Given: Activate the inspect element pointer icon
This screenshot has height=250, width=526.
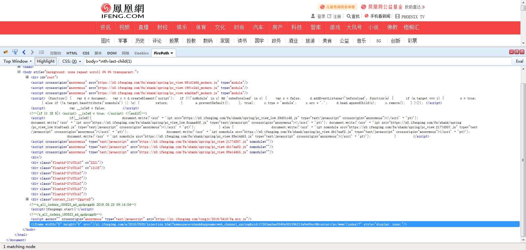Looking at the screenshot, I should [15, 52].
